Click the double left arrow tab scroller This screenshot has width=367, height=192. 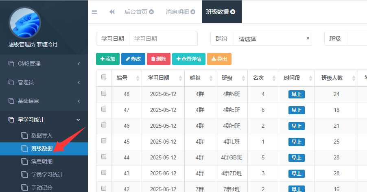[x=112, y=12]
